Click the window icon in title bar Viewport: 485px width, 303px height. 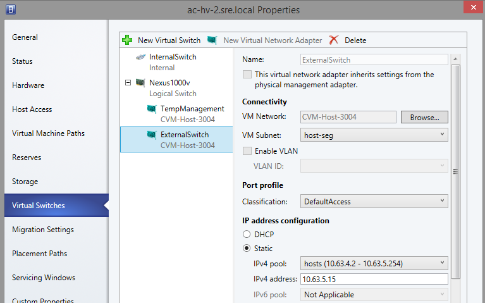(x=11, y=9)
